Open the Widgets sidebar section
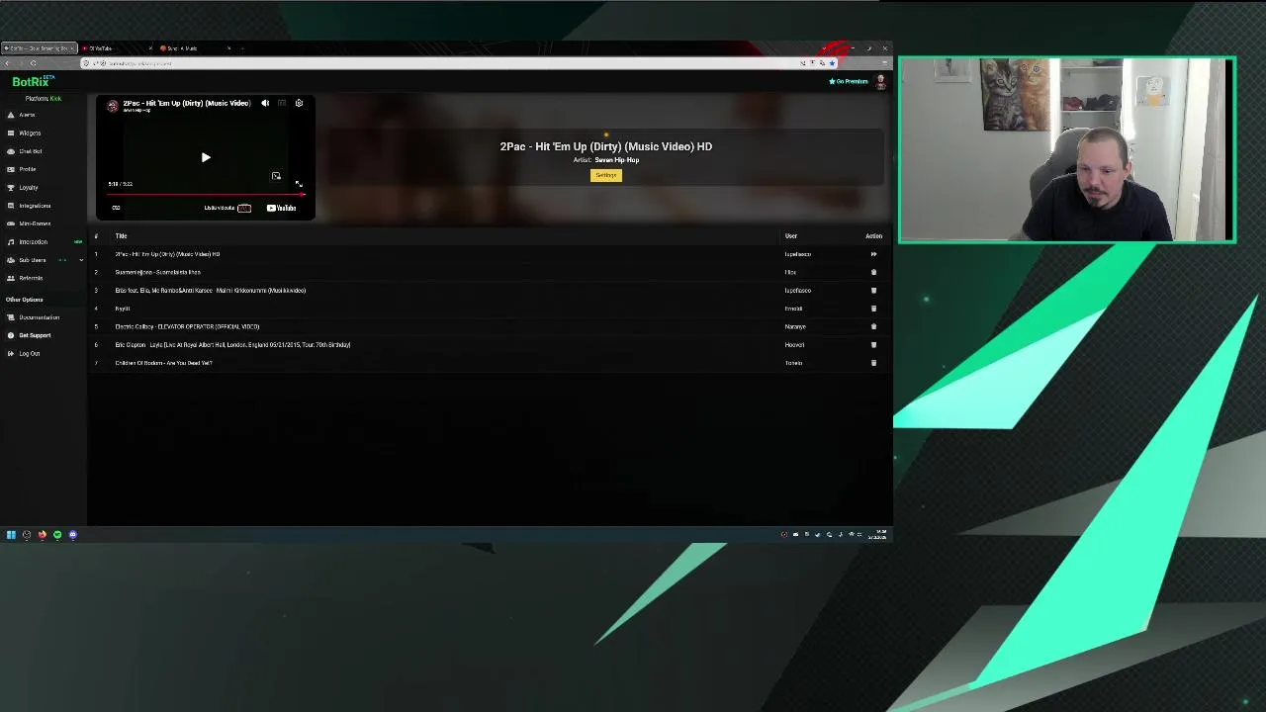The image size is (1266, 712). [30, 133]
